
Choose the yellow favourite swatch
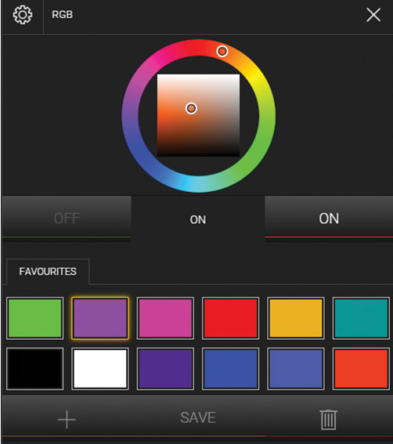pyautogui.click(x=296, y=318)
